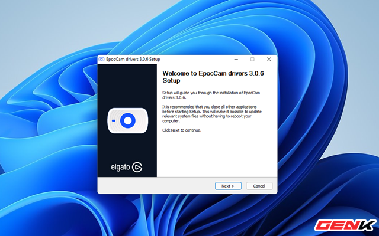
Task: Cancel the EpocCam setup
Action: click(x=259, y=186)
